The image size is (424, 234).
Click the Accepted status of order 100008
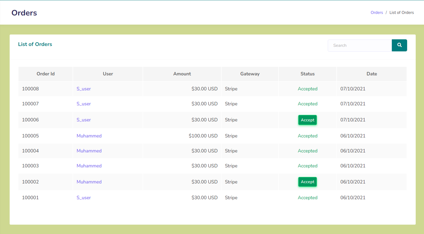307,89
